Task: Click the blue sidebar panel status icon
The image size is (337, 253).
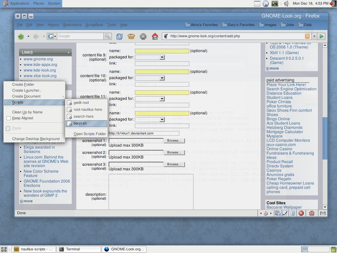Action: (x=293, y=213)
